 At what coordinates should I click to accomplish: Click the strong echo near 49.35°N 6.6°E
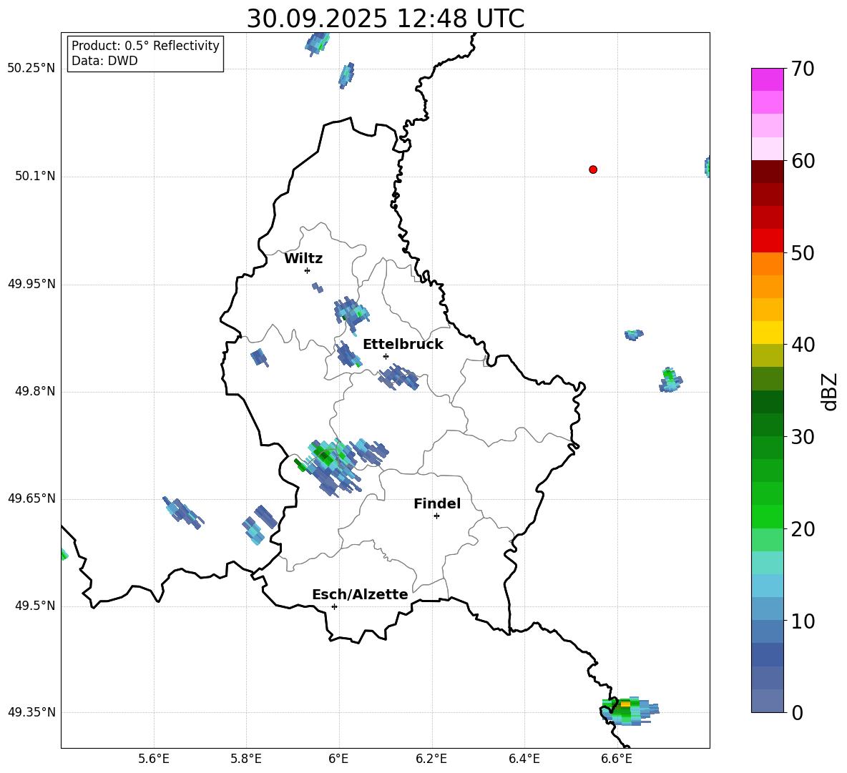tap(630, 711)
